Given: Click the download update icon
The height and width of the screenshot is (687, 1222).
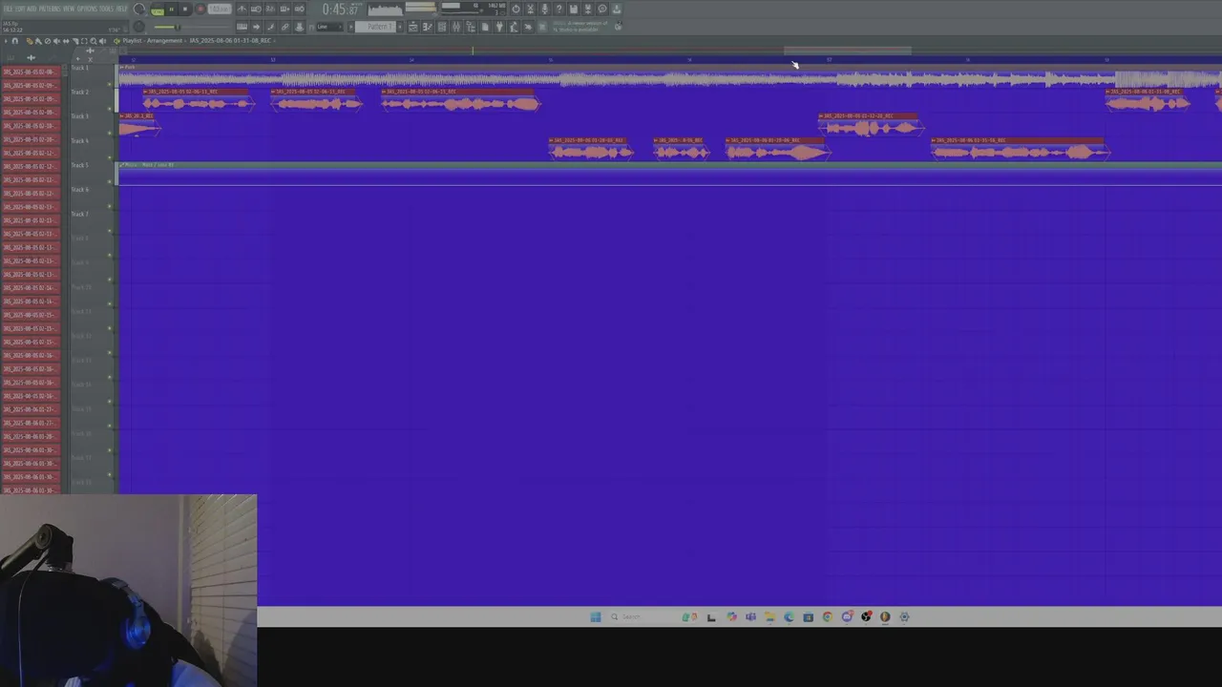Looking at the screenshot, I should (617, 10).
